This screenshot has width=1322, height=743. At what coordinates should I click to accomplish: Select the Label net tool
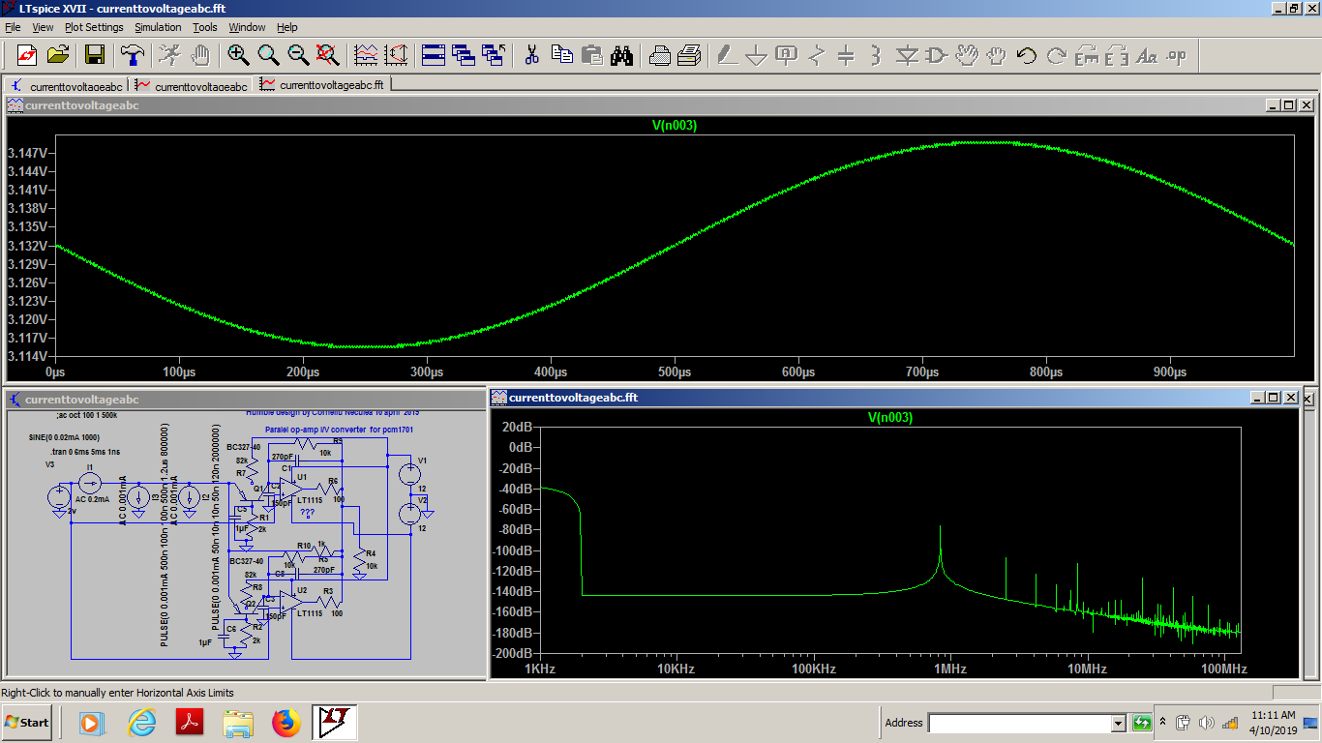click(787, 55)
